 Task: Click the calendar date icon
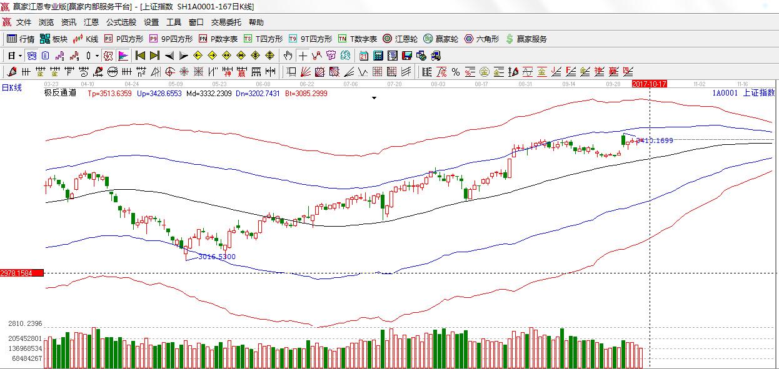pyautogui.click(x=363, y=56)
